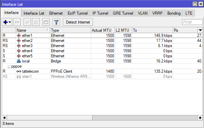Viewport: 204px width, 128px height.
Task: Open the VLAN tab
Action: click(143, 13)
